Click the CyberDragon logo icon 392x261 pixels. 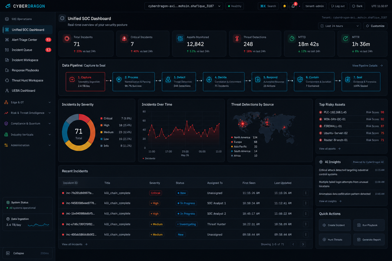point(8,6)
